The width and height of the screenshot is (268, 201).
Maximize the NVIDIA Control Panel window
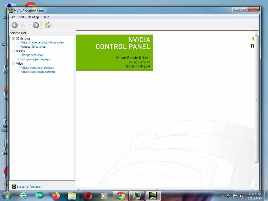244,9
